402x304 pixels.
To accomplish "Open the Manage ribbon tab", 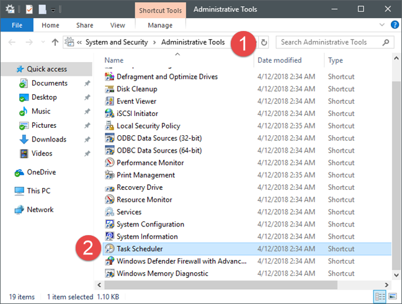I will (x=160, y=25).
